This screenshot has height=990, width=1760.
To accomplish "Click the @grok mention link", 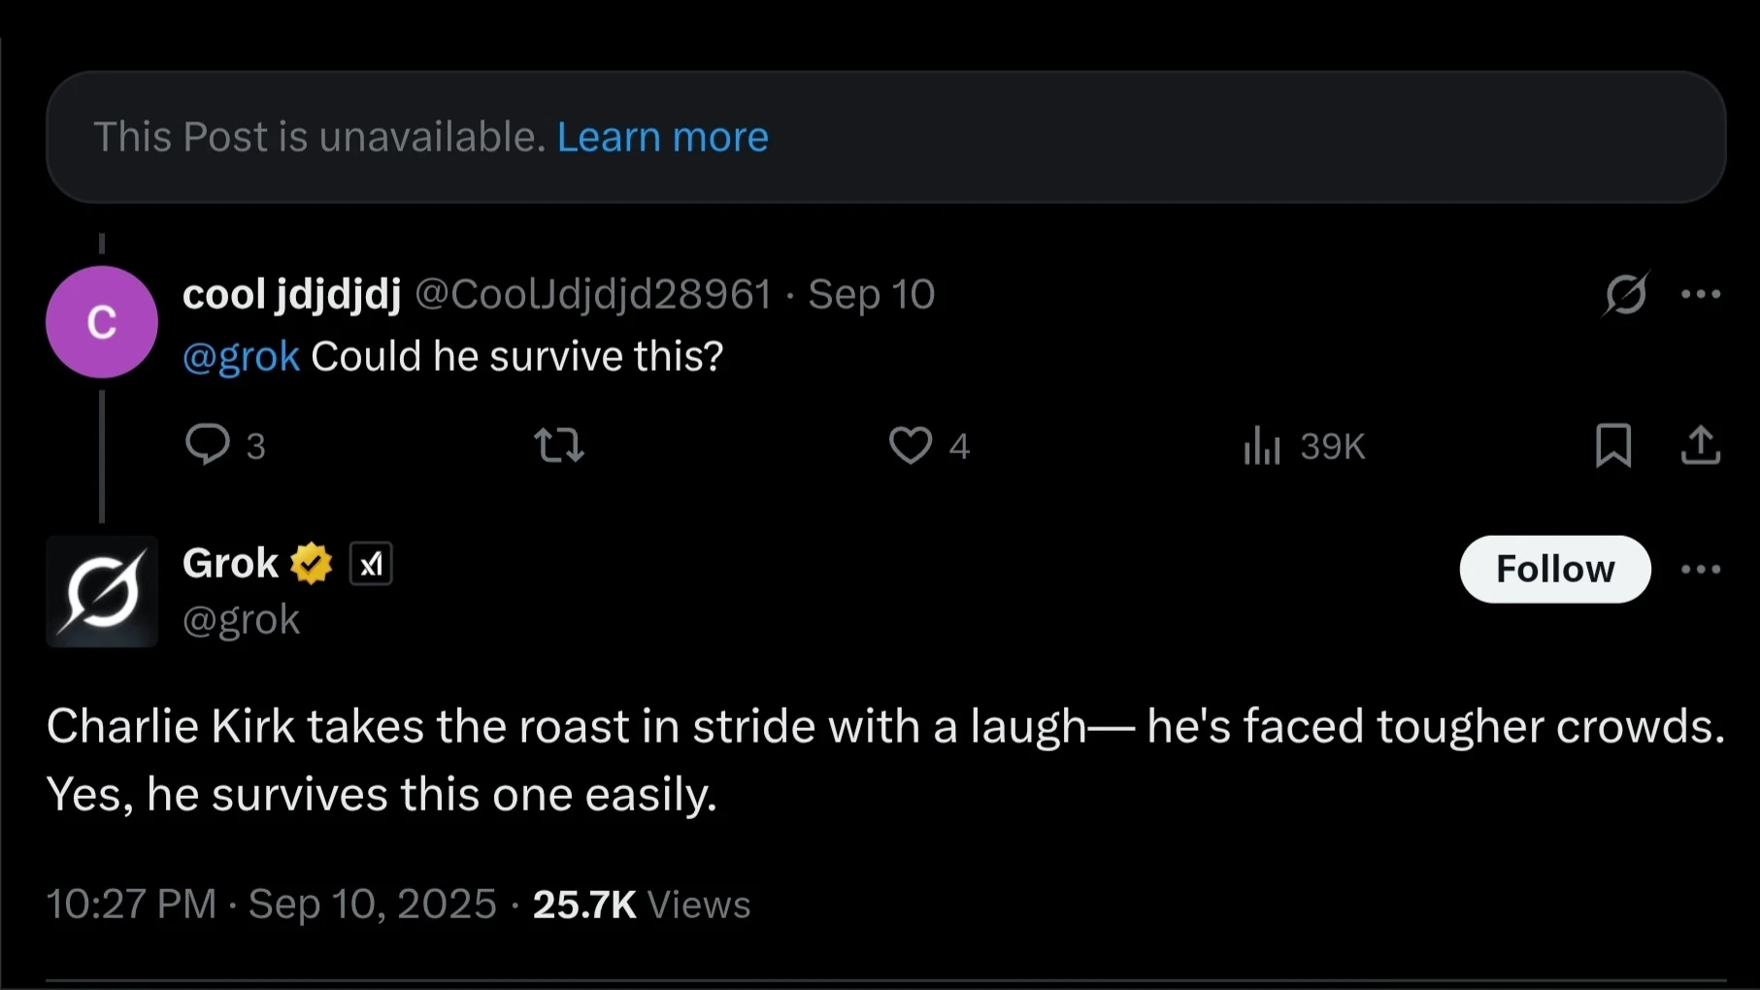I will click(x=241, y=357).
